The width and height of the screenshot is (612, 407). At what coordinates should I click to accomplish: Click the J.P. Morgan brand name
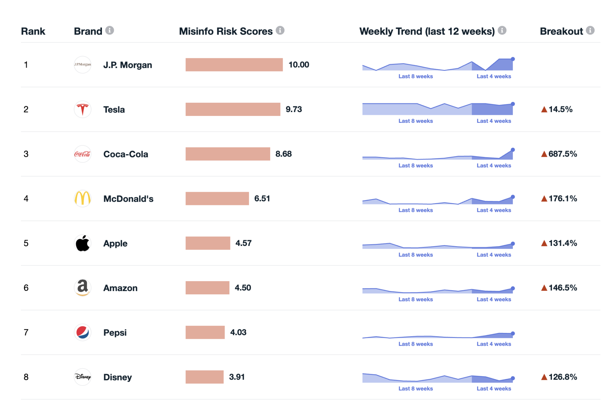(x=128, y=65)
